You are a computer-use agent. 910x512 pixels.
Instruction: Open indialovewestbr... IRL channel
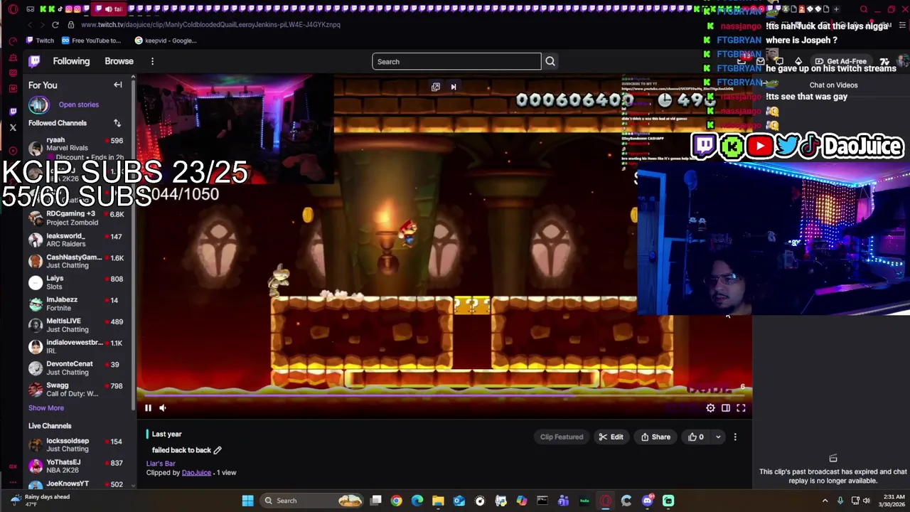click(x=76, y=346)
